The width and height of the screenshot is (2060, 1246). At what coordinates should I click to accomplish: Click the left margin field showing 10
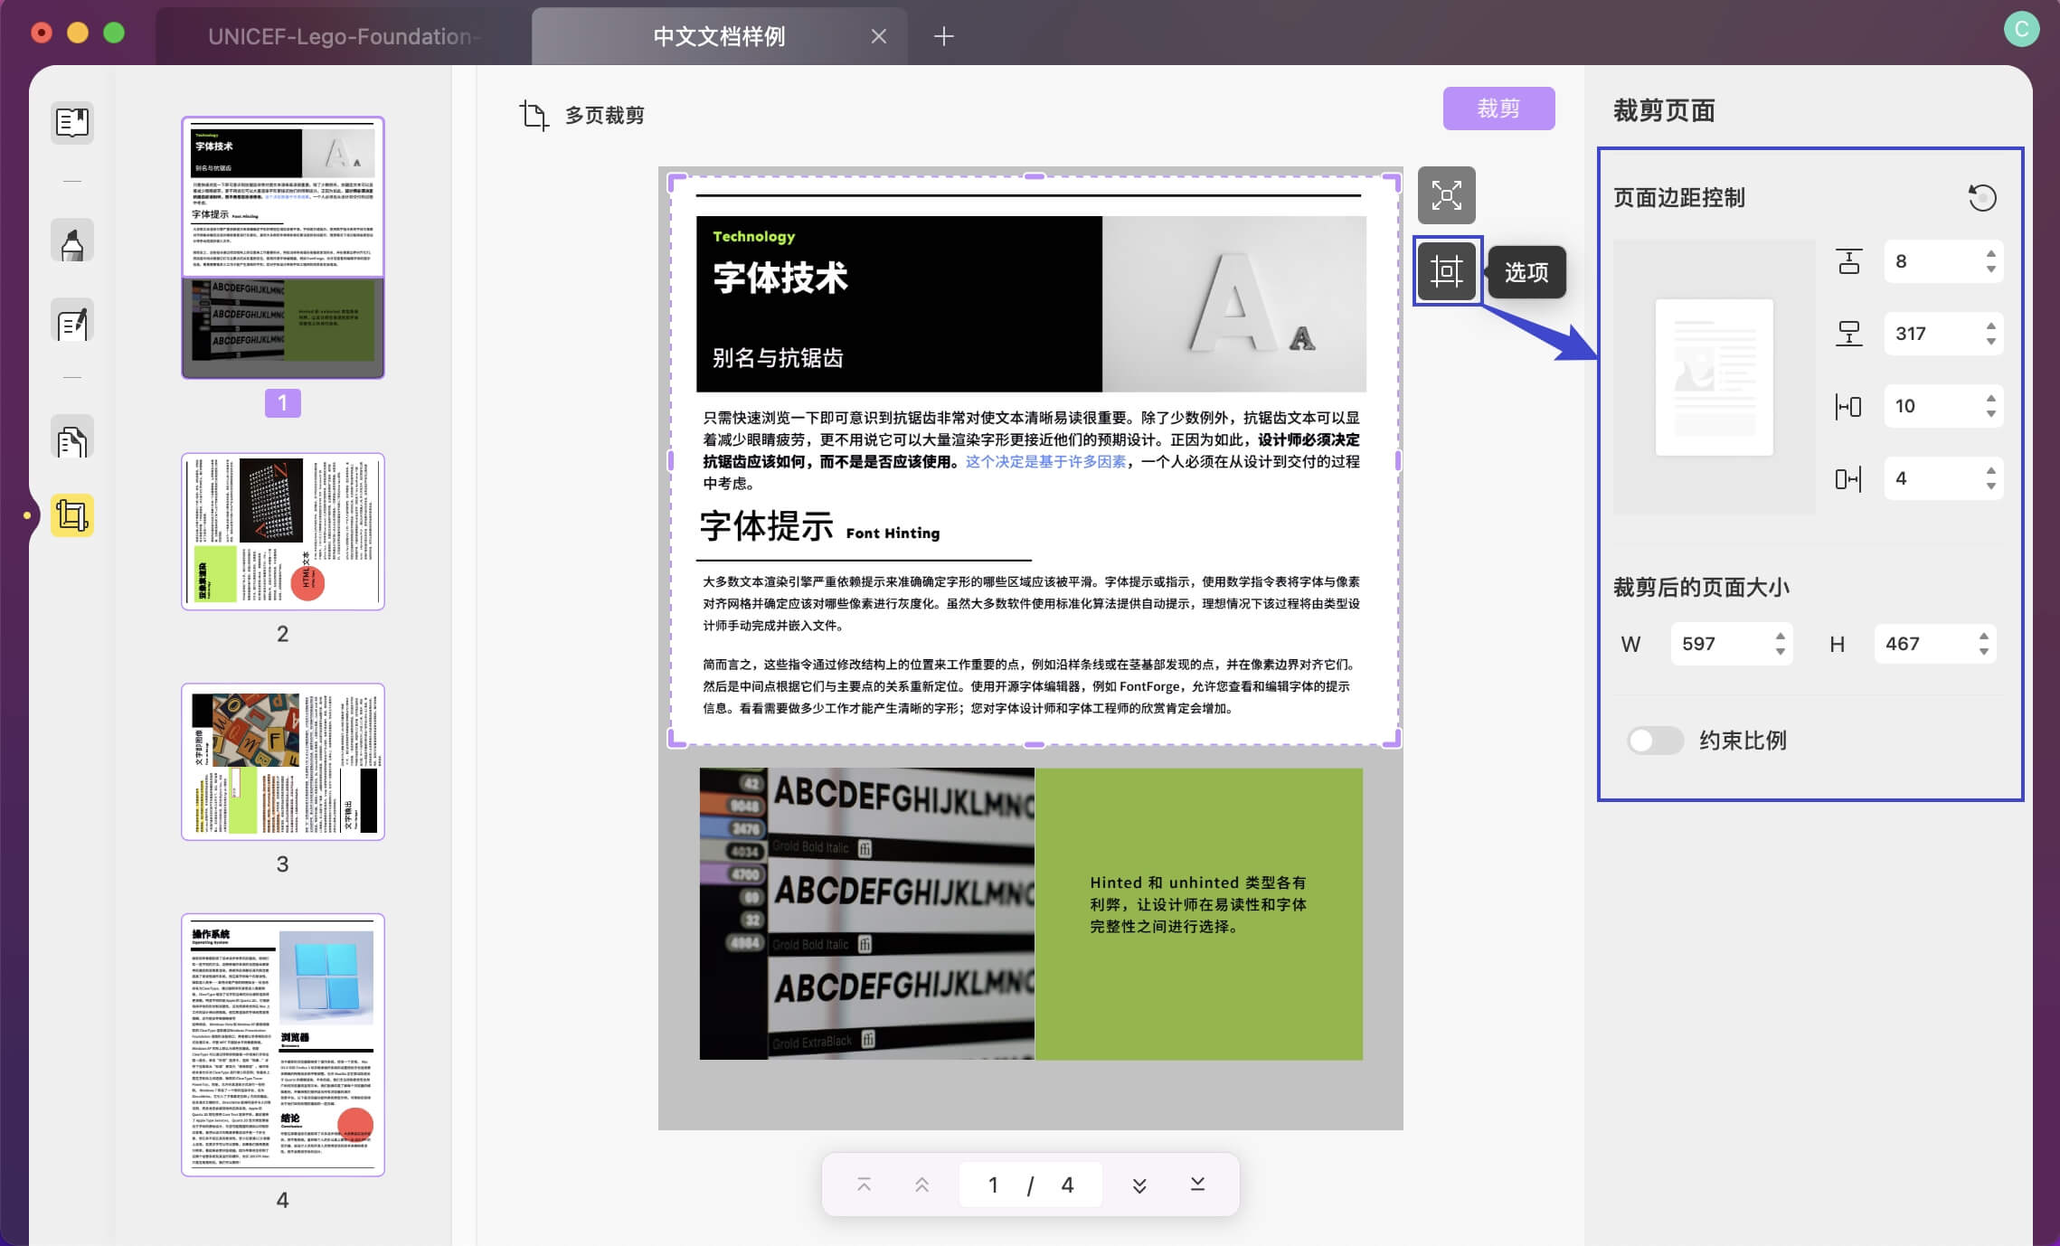coord(1942,406)
